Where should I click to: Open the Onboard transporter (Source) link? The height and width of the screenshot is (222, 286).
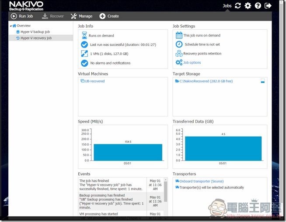[x=202, y=181]
